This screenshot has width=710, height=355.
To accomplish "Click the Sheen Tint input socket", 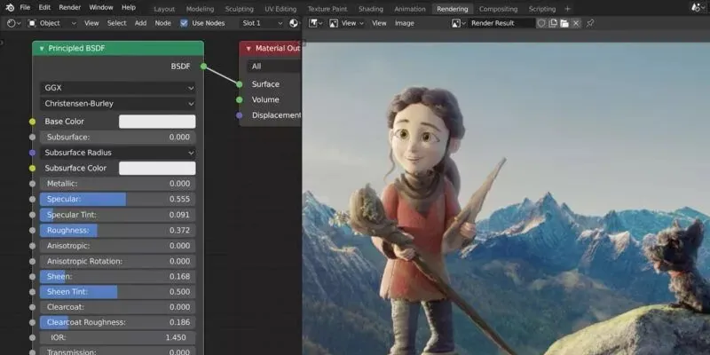I will click(x=32, y=292).
